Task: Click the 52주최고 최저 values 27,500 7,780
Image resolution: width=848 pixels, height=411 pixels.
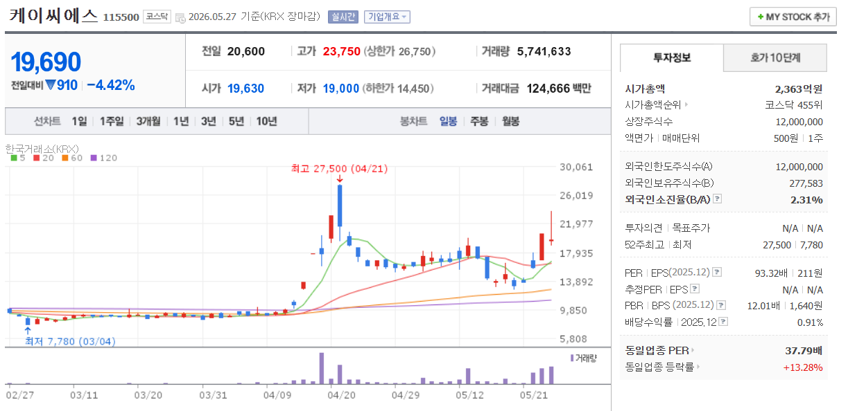Action: 793,245
